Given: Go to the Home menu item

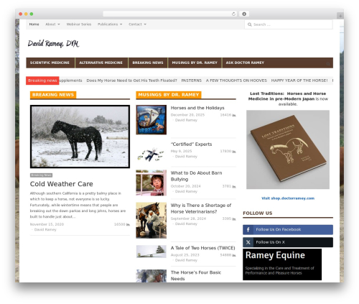Looking at the screenshot, I should point(34,24).
